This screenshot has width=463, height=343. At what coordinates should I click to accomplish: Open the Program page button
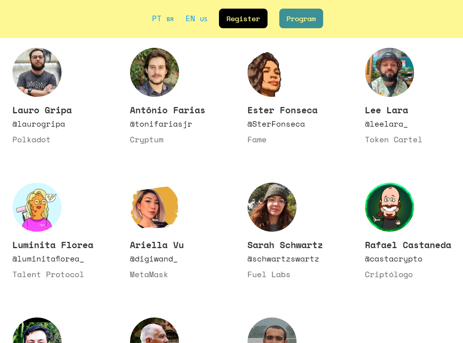301,19
